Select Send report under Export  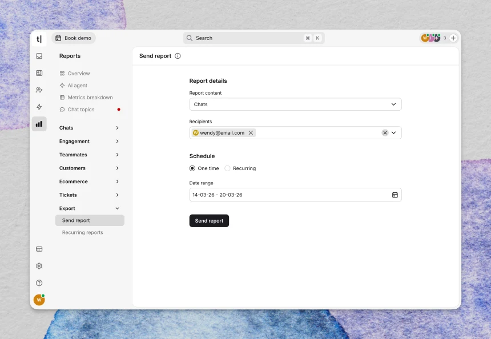tap(90, 220)
